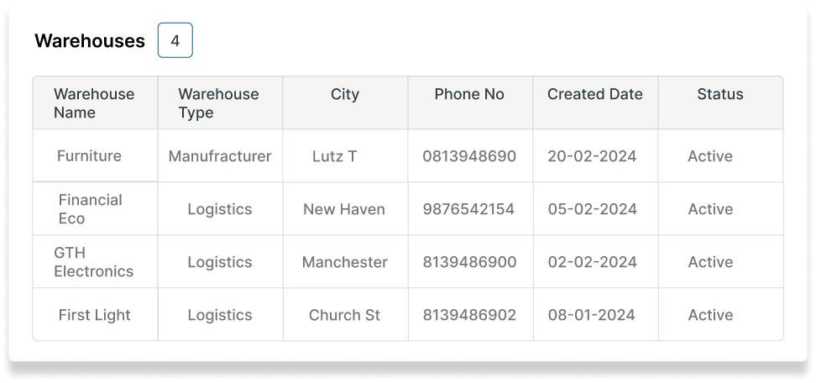Viewport: 816px width, 383px height.
Task: Click the warehouses count badge showing 4
Action: tap(175, 40)
